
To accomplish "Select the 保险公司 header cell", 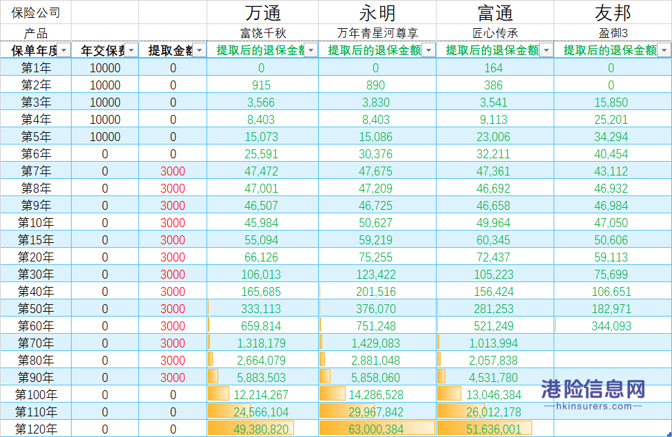I will click(x=36, y=12).
